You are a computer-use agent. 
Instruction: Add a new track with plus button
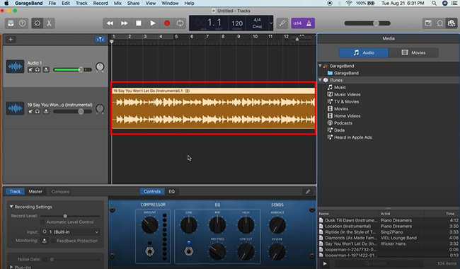point(11,40)
